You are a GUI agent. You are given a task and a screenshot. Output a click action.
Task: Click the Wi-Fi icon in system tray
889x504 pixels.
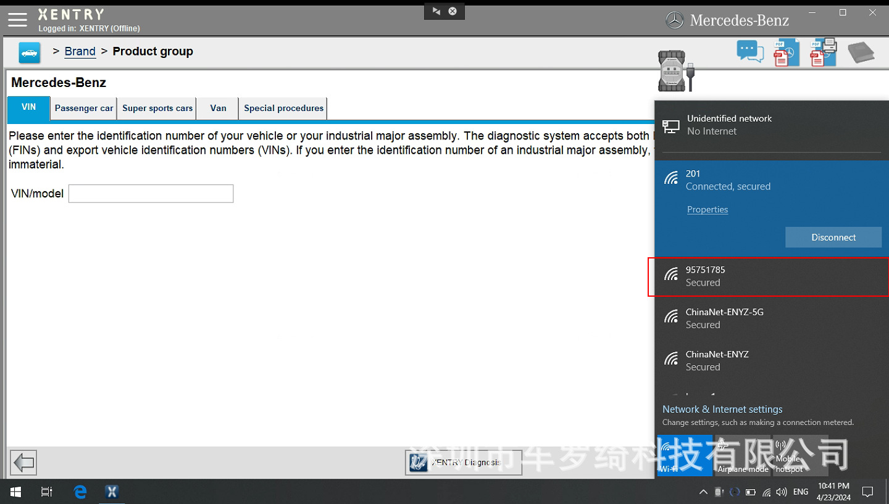pos(767,492)
